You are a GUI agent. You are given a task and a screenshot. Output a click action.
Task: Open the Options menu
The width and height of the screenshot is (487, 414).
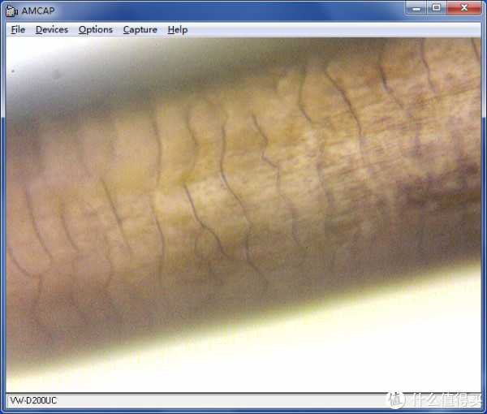(95, 30)
